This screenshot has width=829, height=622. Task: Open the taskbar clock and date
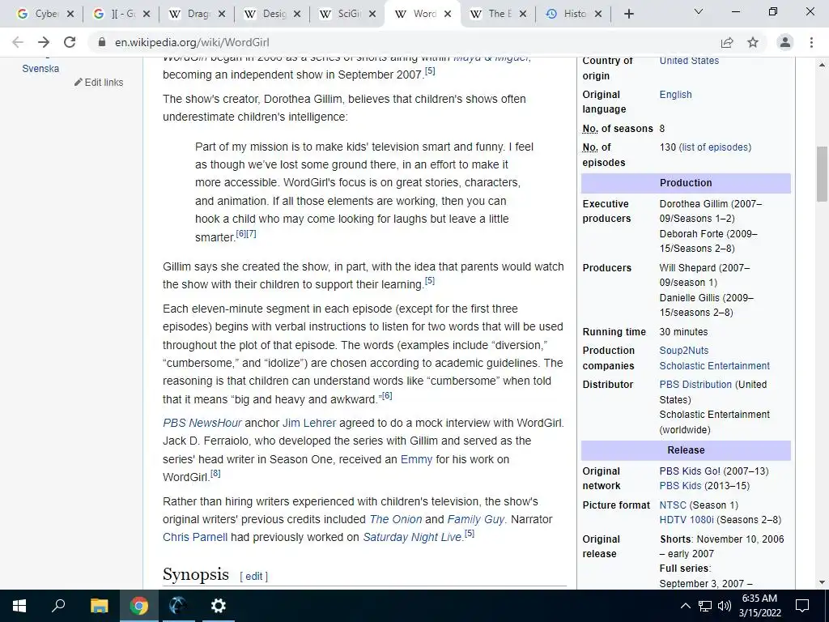759,606
